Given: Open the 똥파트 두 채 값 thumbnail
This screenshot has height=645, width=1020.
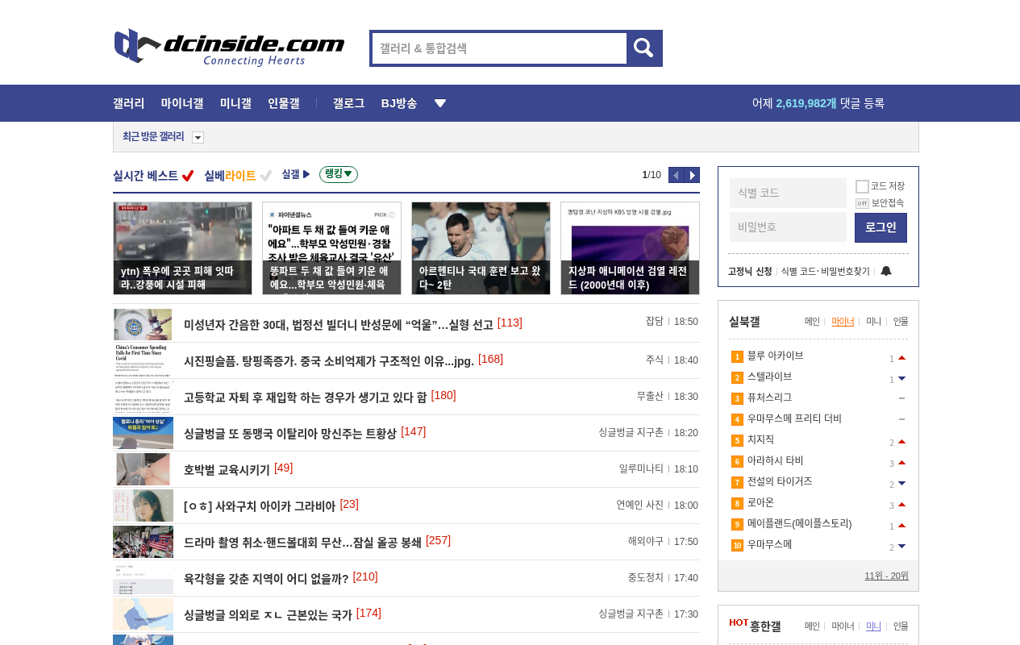Looking at the screenshot, I should [x=331, y=248].
